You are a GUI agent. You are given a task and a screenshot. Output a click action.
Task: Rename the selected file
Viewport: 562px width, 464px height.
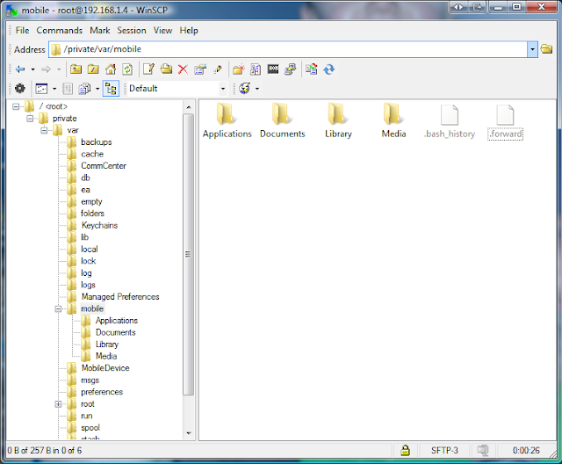pyautogui.click(x=218, y=69)
